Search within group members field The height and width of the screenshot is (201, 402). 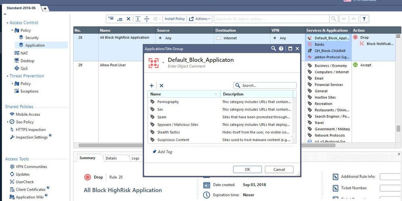(265, 86)
